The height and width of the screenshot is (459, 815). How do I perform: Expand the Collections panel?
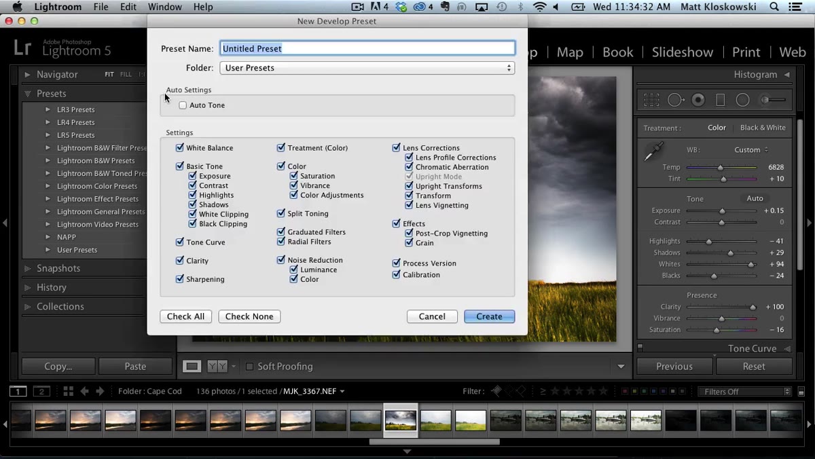click(x=27, y=306)
